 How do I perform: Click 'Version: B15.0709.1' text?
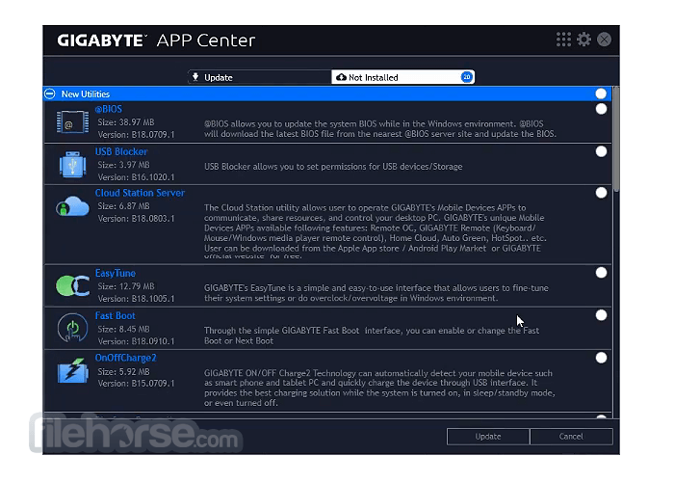coord(137,384)
